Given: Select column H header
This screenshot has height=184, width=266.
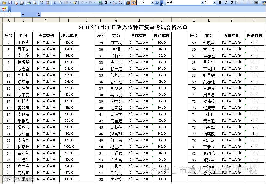Looking at the screenshot, I should click(139, 20).
